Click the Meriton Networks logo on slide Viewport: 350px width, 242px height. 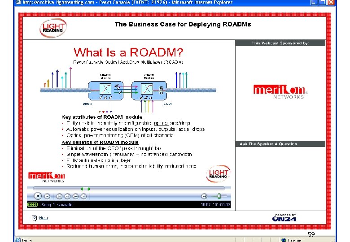[46, 177]
